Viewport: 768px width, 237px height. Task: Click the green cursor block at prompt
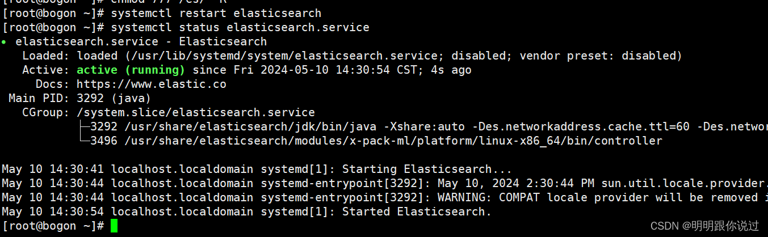pos(114,226)
